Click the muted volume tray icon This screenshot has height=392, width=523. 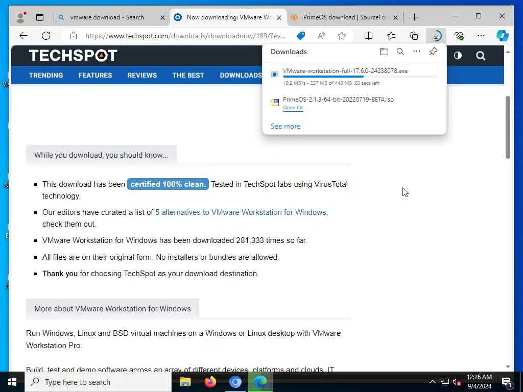(x=457, y=382)
